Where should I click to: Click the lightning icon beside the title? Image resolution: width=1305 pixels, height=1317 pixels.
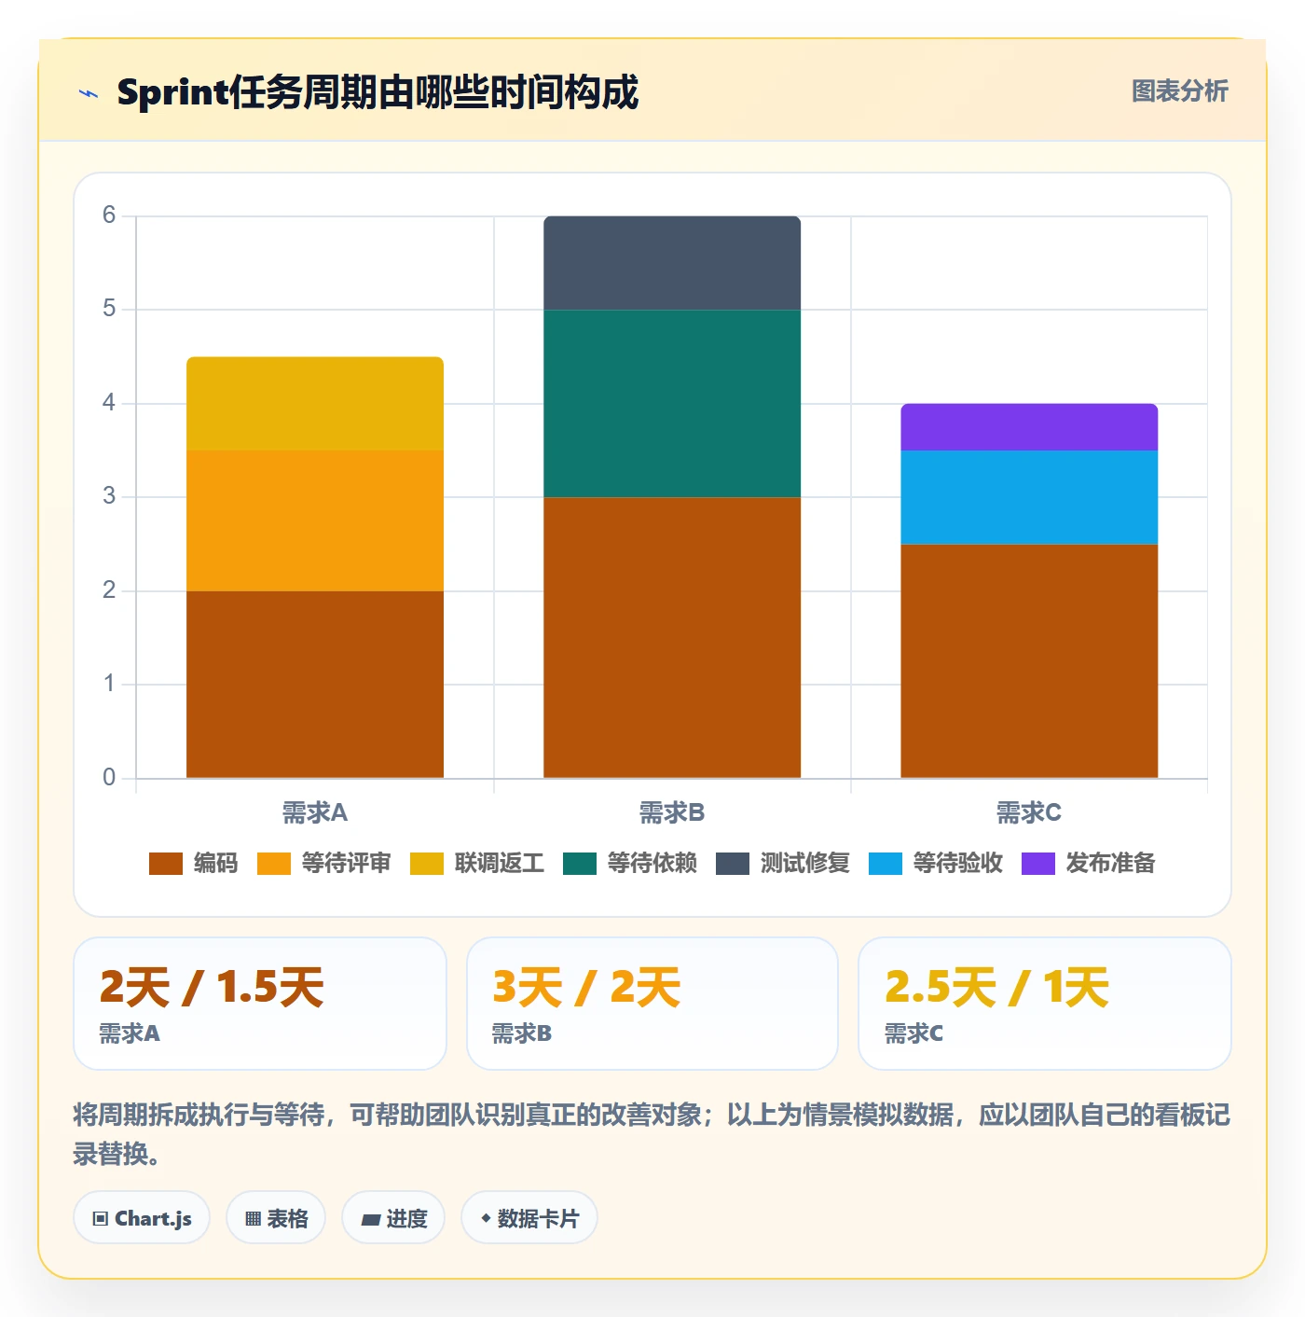(89, 93)
